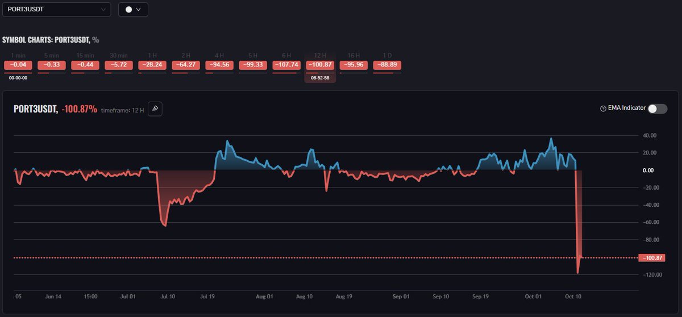This screenshot has height=317, width=682.
Task: Click the 06:52:58 countdown timer
Action: (x=321, y=77)
